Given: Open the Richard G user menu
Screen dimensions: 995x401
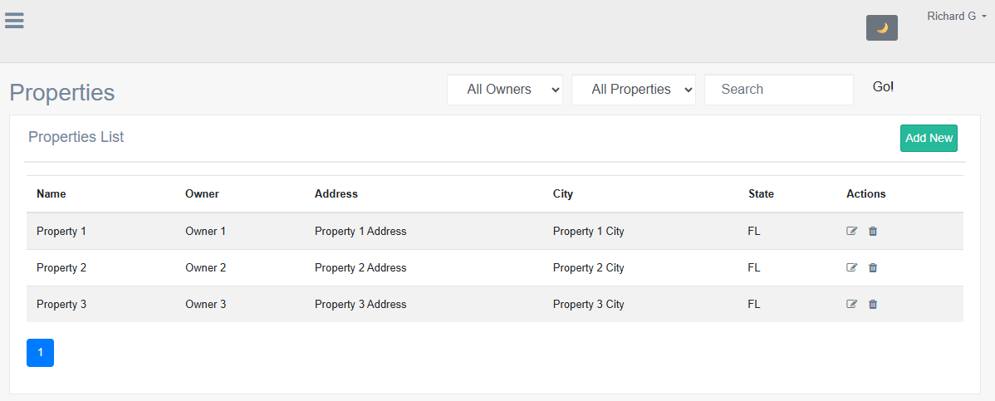Looking at the screenshot, I should [x=956, y=17].
